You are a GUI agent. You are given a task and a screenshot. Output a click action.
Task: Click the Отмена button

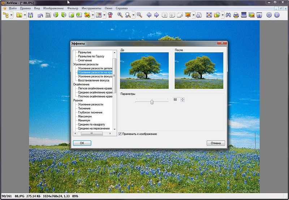coord(216,143)
